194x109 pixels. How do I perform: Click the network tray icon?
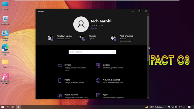click(x=173, y=107)
